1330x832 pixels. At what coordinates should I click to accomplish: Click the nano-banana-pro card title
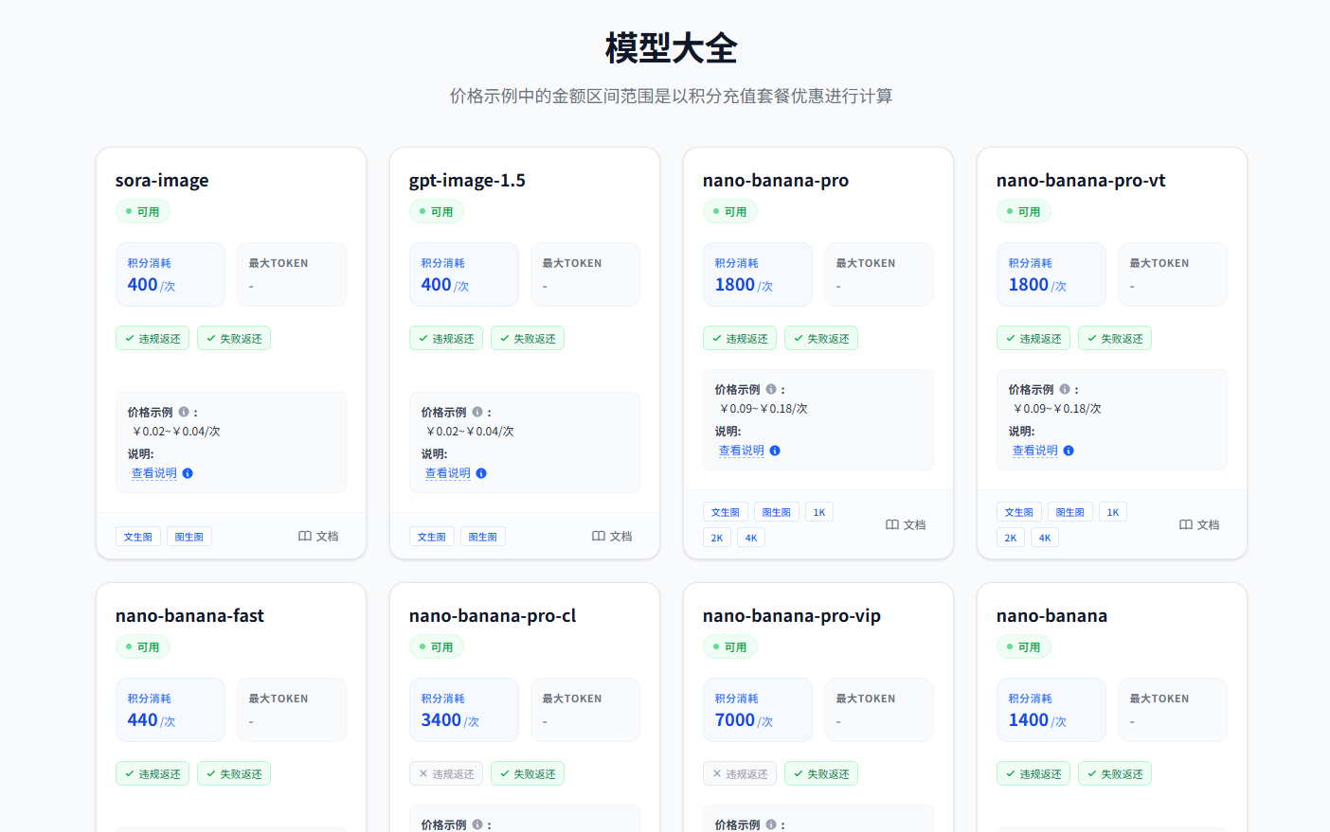776,180
